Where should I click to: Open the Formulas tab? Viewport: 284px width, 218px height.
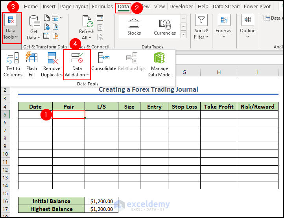pyautogui.click(x=102, y=7)
